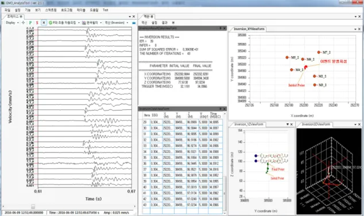Image resolution: width=364 pixels, height=216 pixels.
Task: Switch to the Inversion_XYViewForm tab
Action: click(249, 29)
